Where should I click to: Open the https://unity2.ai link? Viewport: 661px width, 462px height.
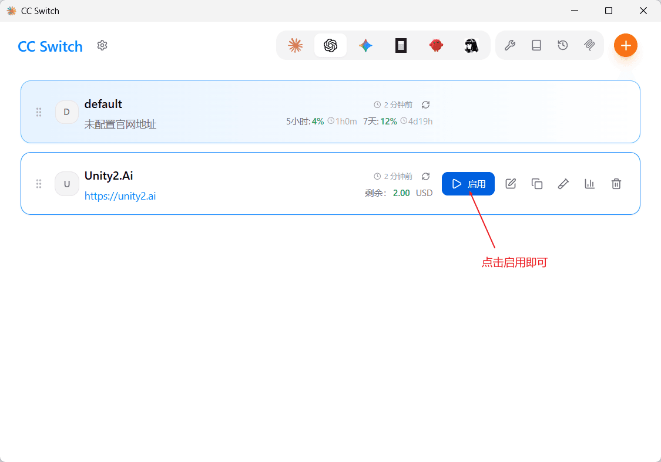click(x=120, y=196)
